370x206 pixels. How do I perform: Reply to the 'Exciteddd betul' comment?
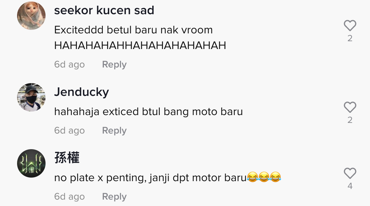pyautogui.click(x=114, y=65)
